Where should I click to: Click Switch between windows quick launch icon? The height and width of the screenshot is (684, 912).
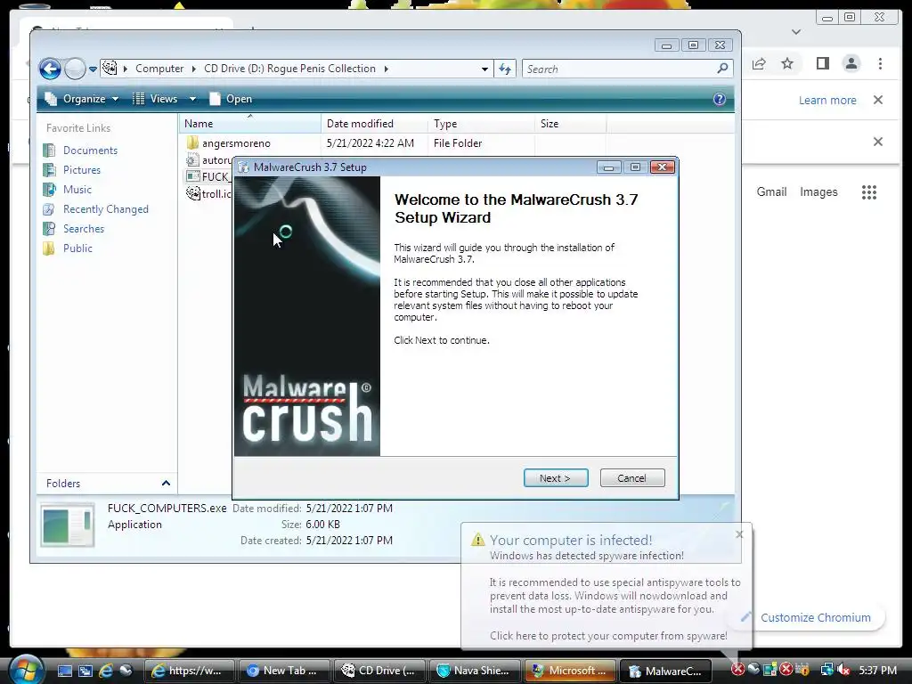coord(85,671)
